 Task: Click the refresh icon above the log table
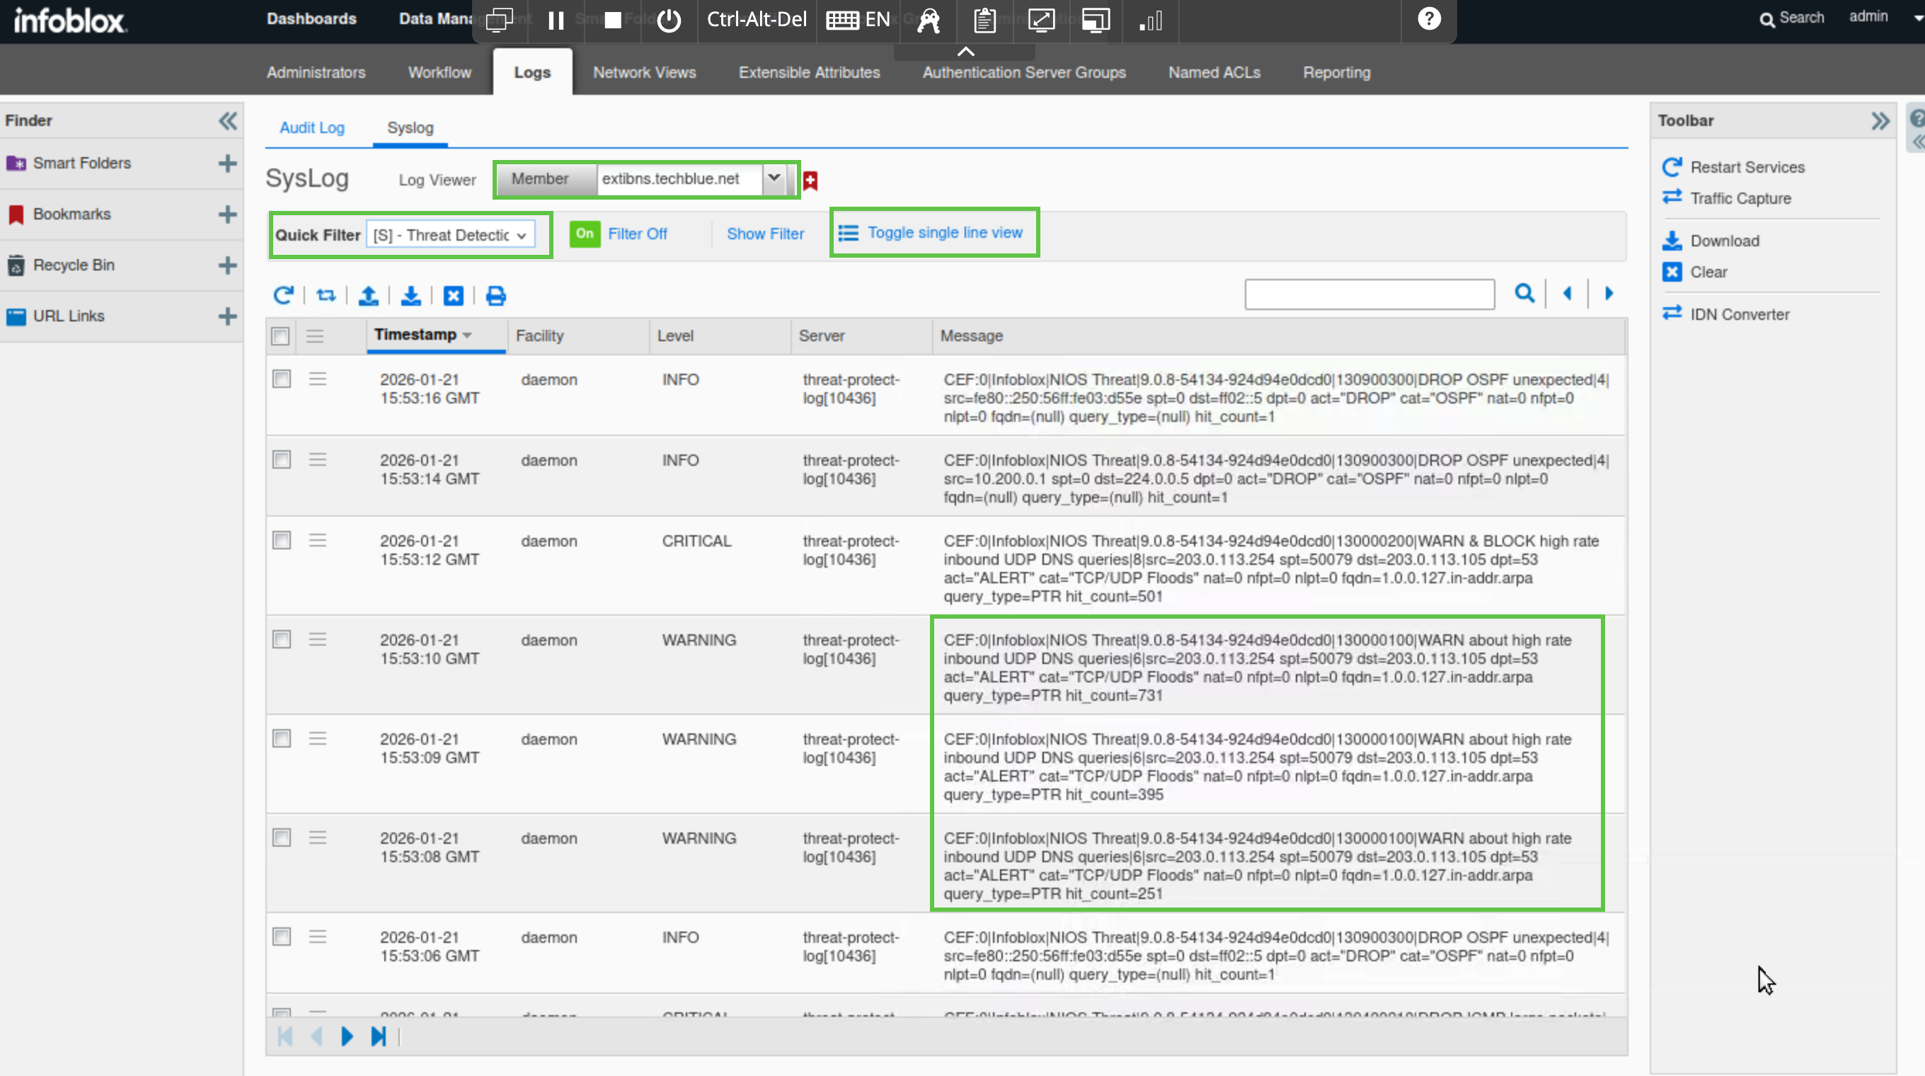[x=283, y=295]
